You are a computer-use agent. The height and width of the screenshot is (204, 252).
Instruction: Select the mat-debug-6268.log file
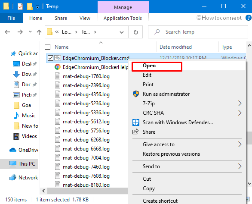86,140
